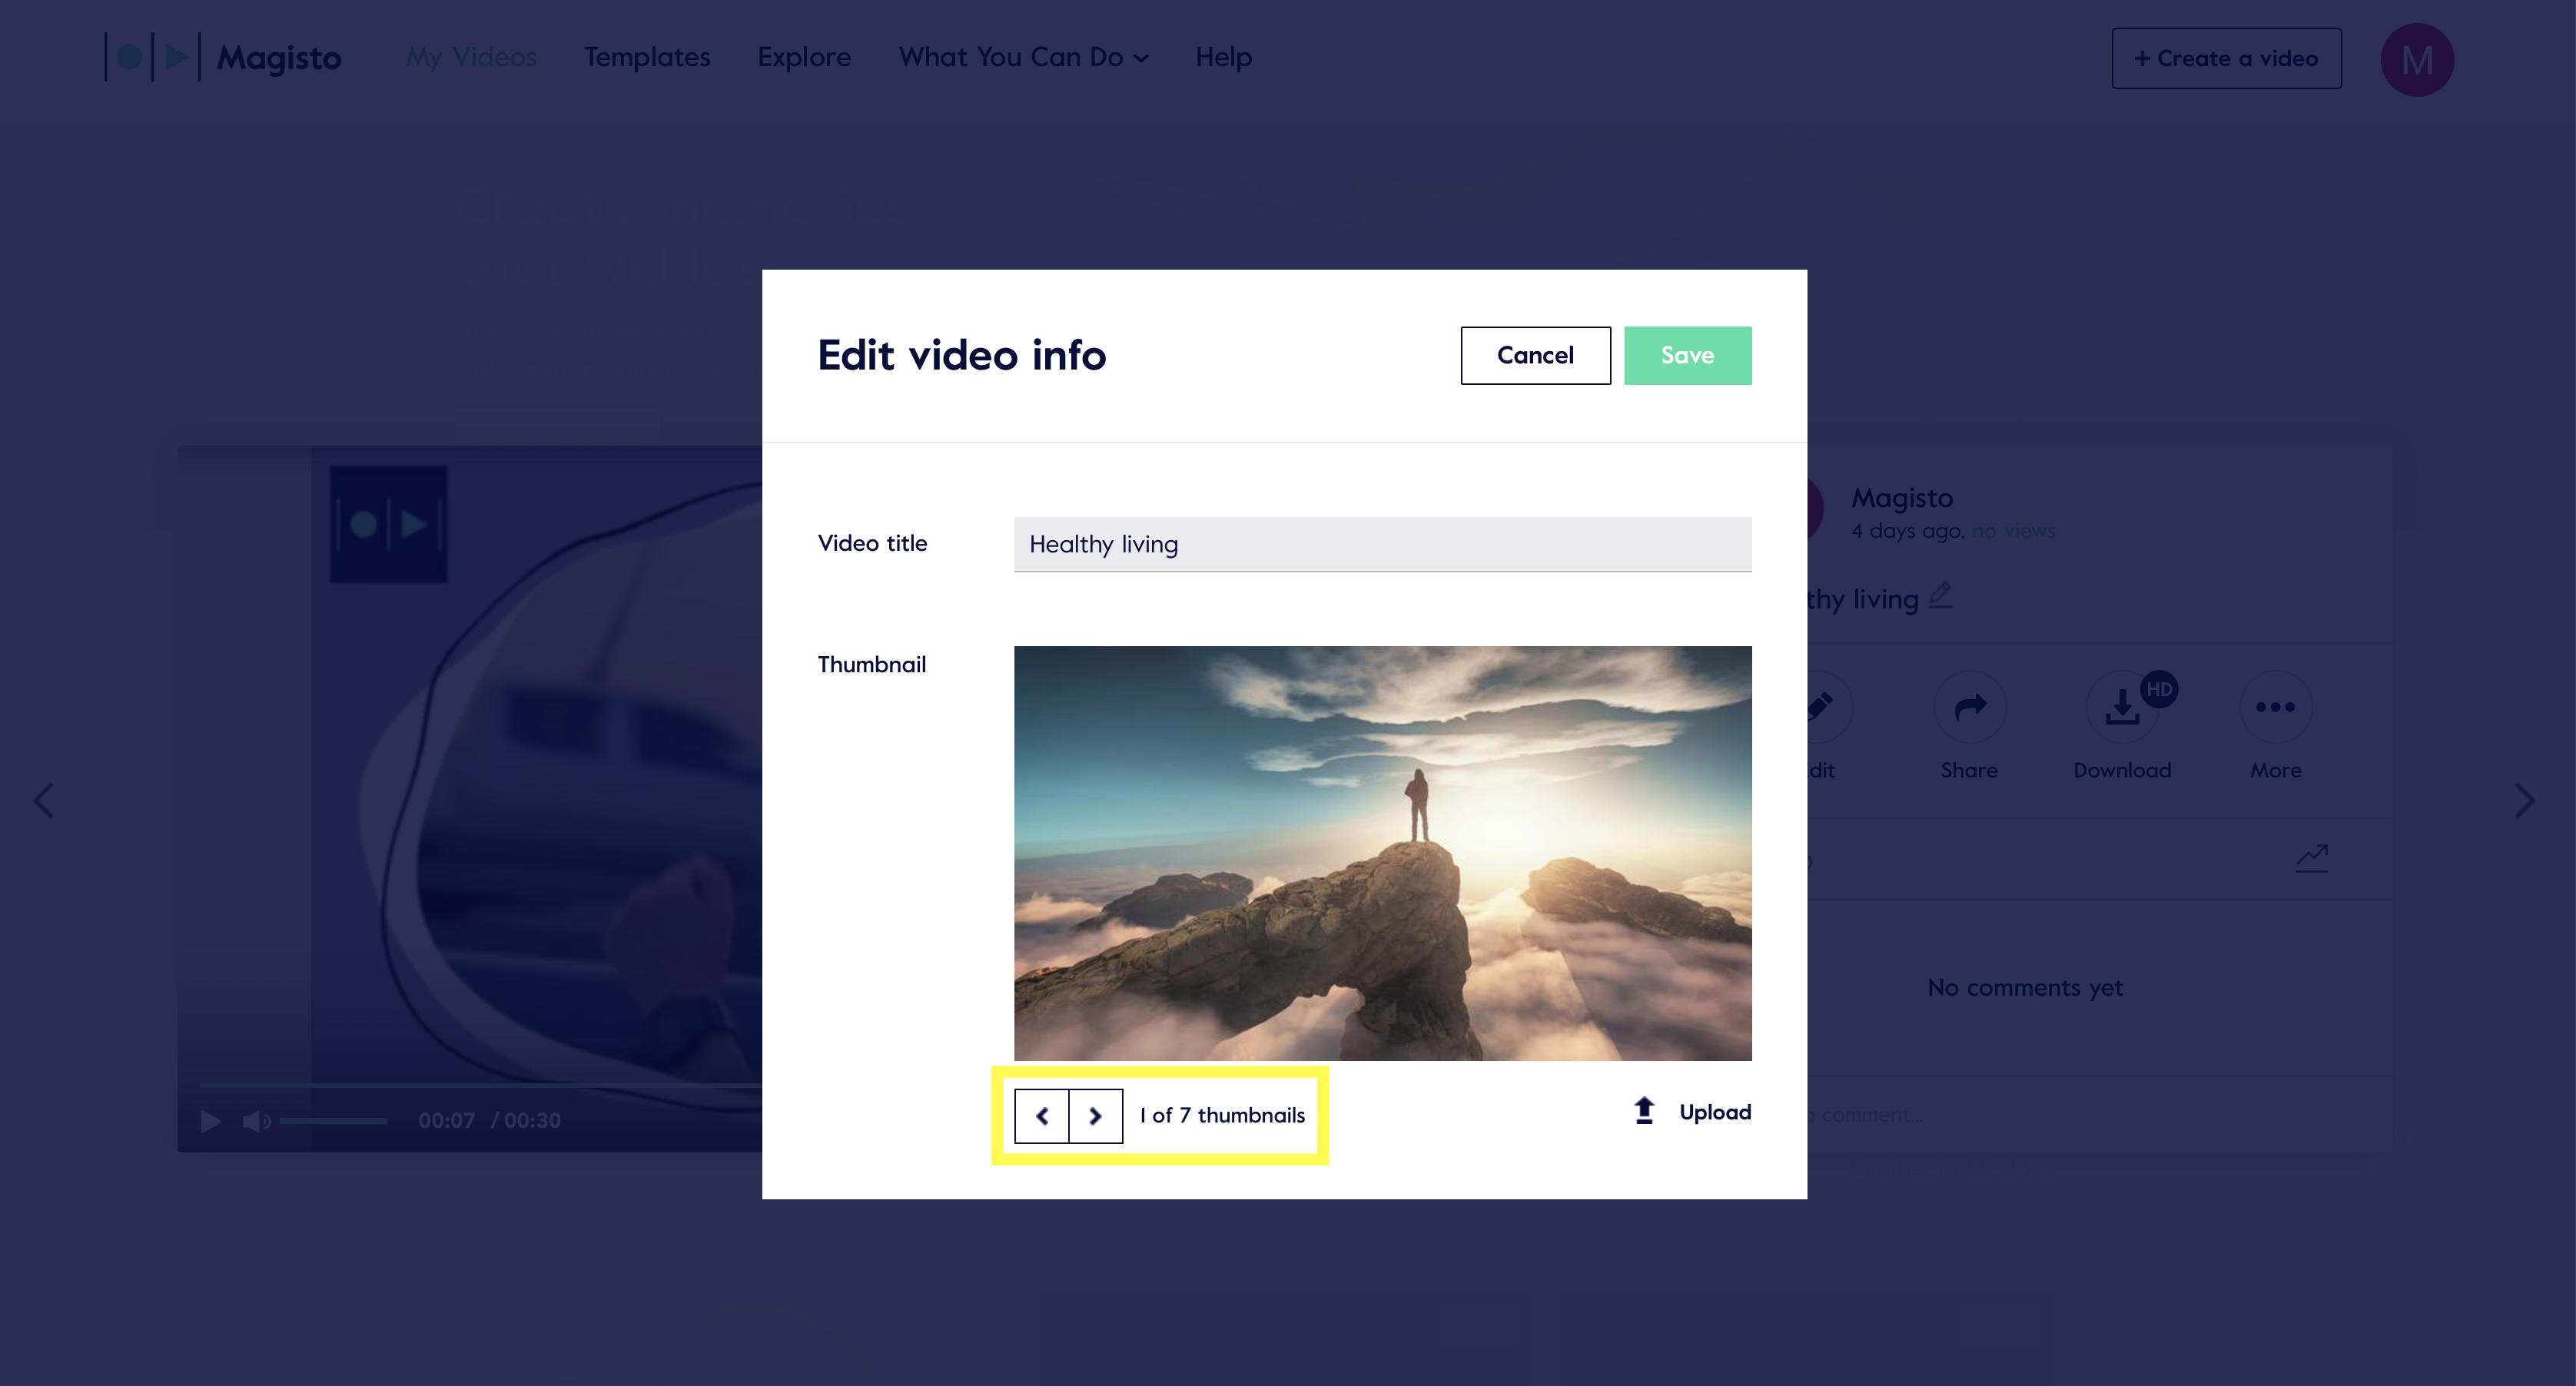Click the '1 of 7 thumbnails' counter text
This screenshot has height=1386, width=2576.
1222,1115
